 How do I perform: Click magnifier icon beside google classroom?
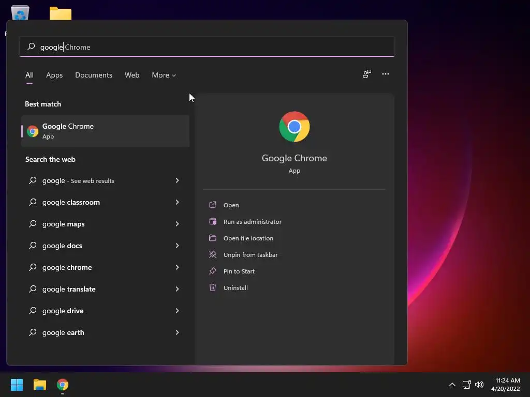(33, 202)
